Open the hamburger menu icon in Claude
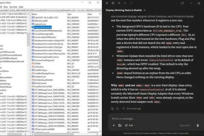This screenshot has height=136, width=204. pos(107,3)
